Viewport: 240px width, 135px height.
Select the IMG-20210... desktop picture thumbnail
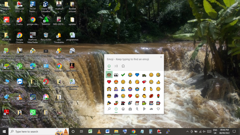point(59,21)
